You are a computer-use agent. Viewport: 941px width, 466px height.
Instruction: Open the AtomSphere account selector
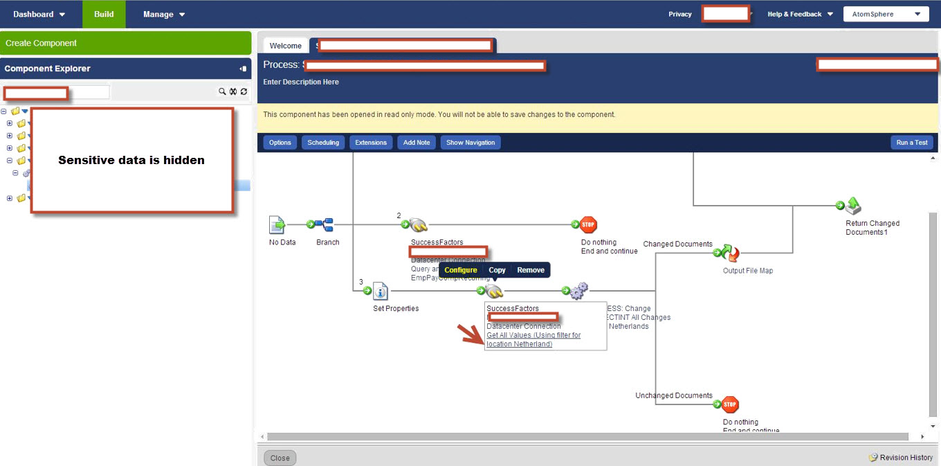click(886, 14)
